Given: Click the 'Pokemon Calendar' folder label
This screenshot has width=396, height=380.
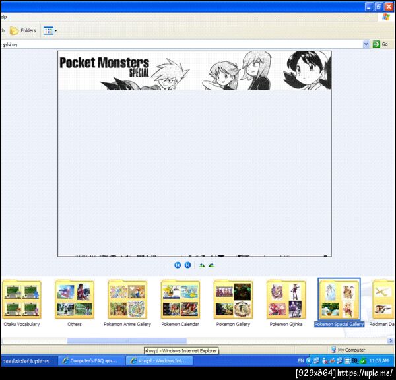Looking at the screenshot, I should tap(180, 324).
